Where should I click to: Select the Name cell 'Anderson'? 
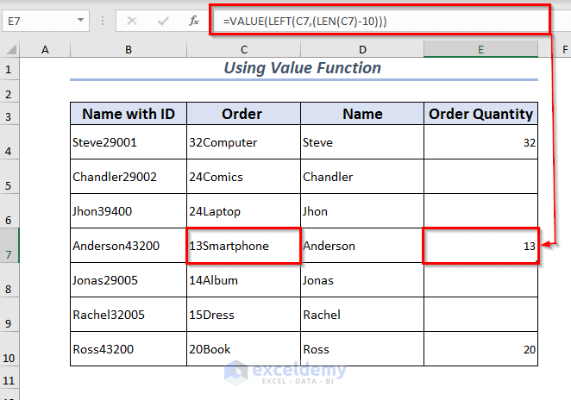(x=362, y=246)
